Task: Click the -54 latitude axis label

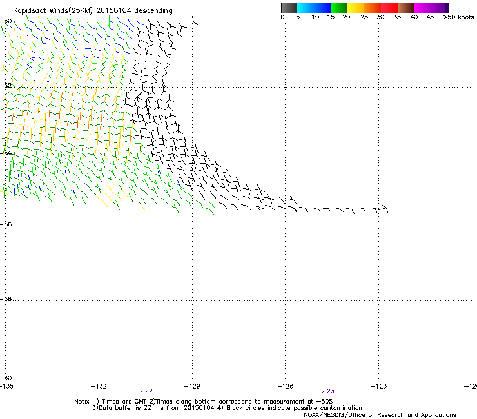Action: point(6,153)
